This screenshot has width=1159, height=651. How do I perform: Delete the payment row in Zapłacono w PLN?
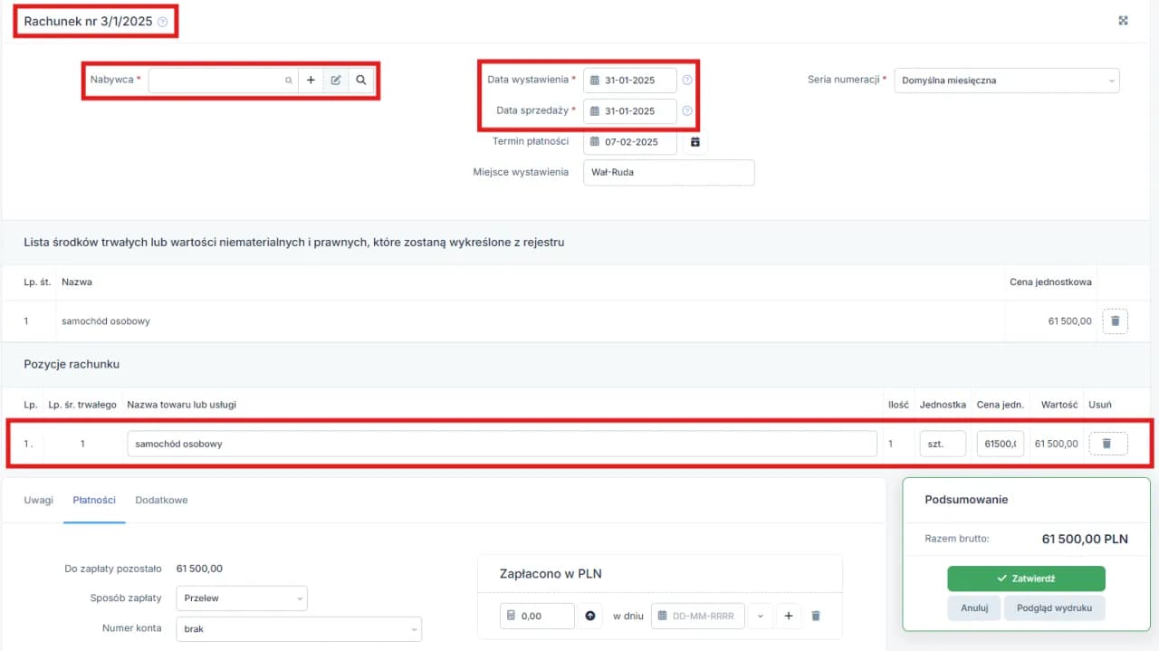(815, 616)
